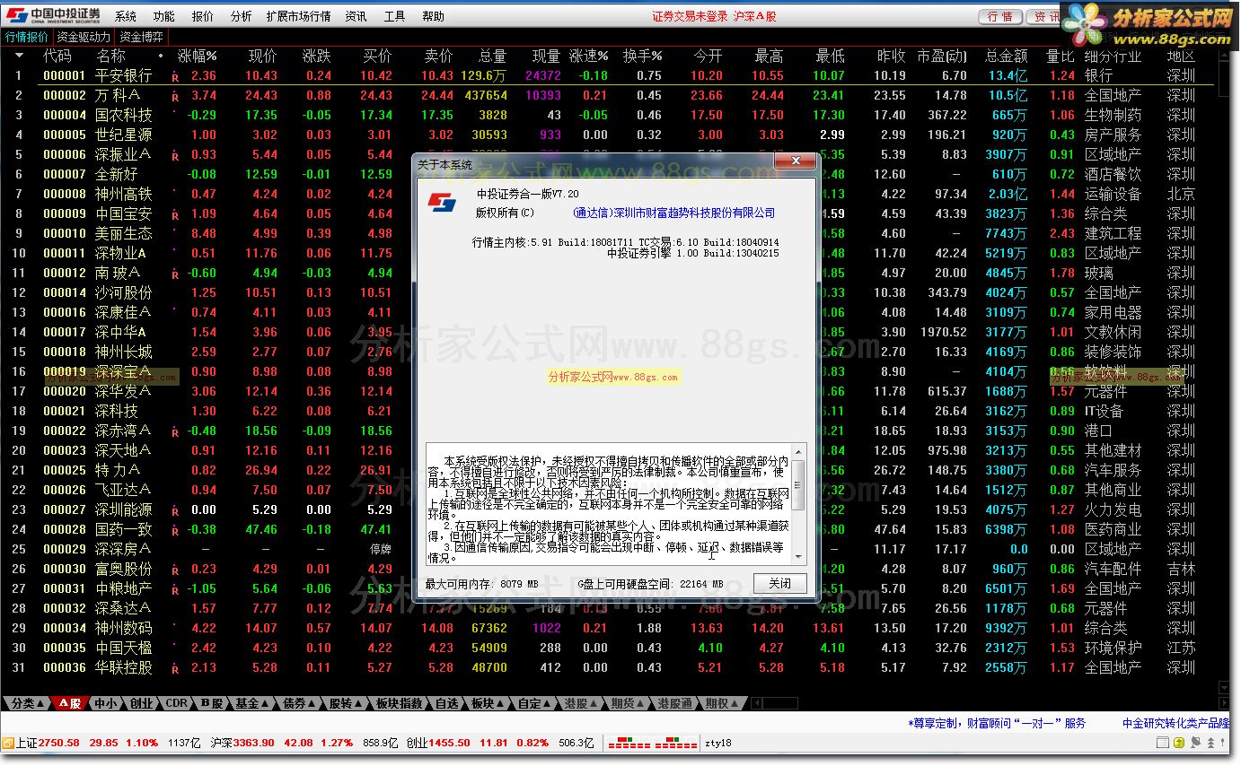This screenshot has width=1241, height=766.
Task: Click the 上证 2750.58 index in status bar
Action: pos(48,744)
